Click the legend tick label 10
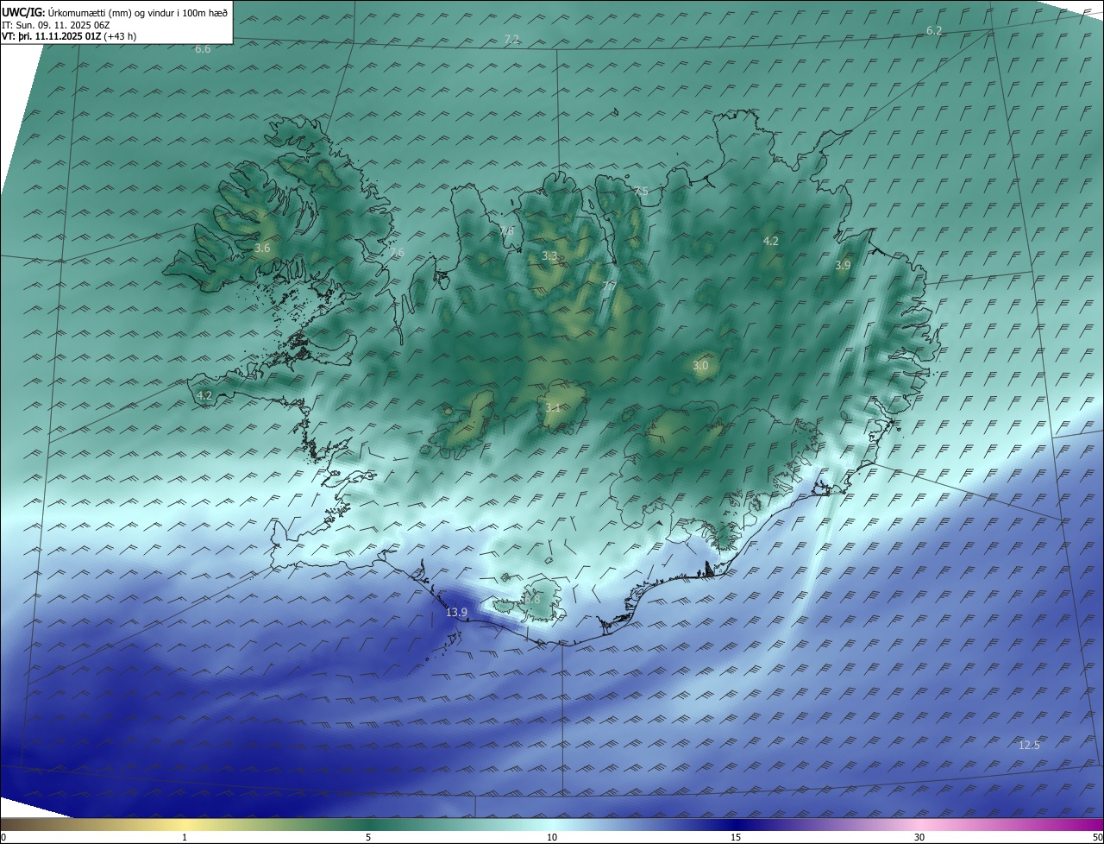Screen dimensions: 1104x844 552,837
